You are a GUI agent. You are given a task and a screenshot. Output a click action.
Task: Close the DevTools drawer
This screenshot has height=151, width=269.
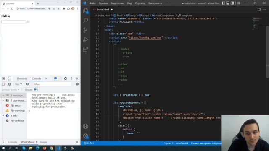click(77, 142)
